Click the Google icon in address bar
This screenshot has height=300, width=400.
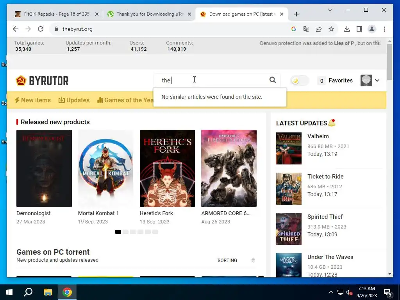[294, 29]
